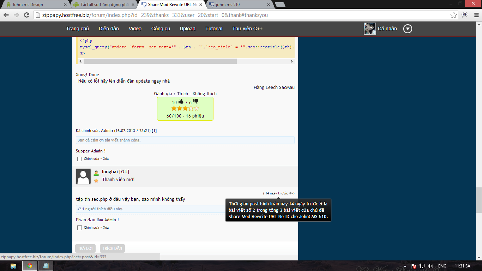Click Chỉnh sửa under Supper Admin signature
This screenshot has height=271, width=482.
click(x=91, y=159)
